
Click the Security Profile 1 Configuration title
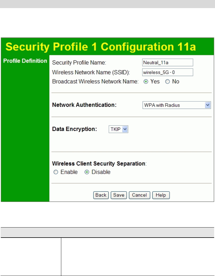point(99,47)
